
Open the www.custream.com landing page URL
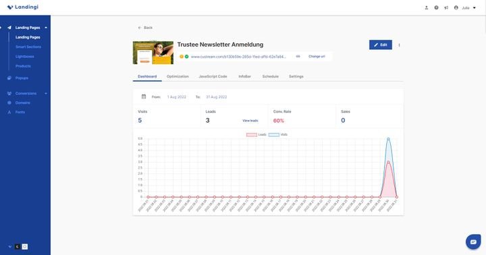(x=238, y=57)
